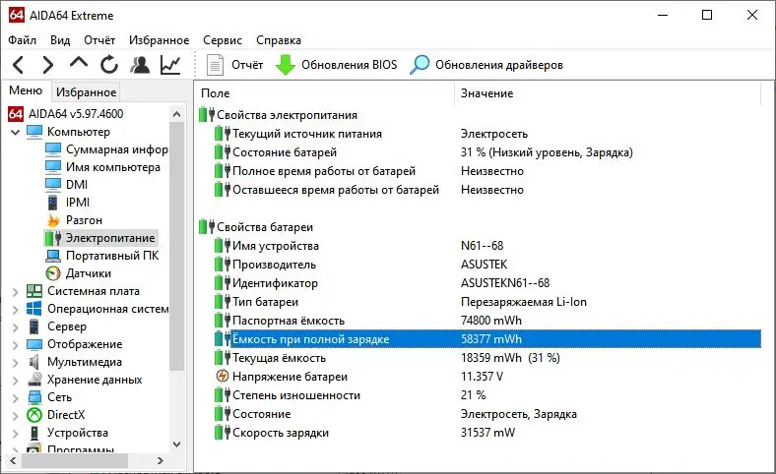Open the user profile toolbar icon
Image resolution: width=776 pixels, height=474 pixels.
point(140,65)
